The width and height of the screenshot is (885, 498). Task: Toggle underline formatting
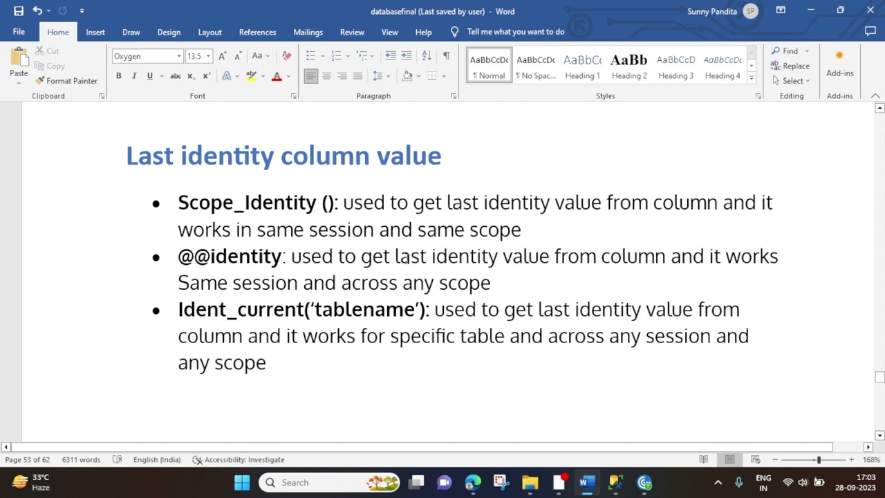[149, 76]
